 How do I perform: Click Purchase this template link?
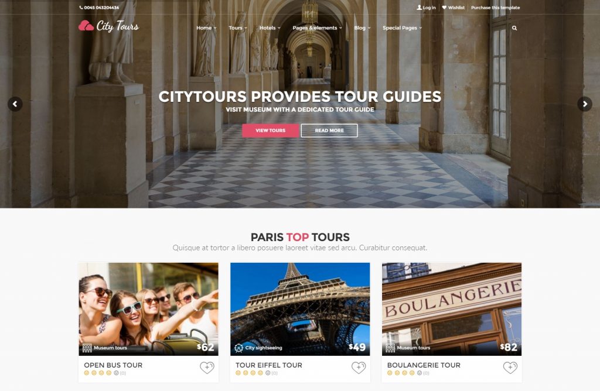pyautogui.click(x=495, y=7)
